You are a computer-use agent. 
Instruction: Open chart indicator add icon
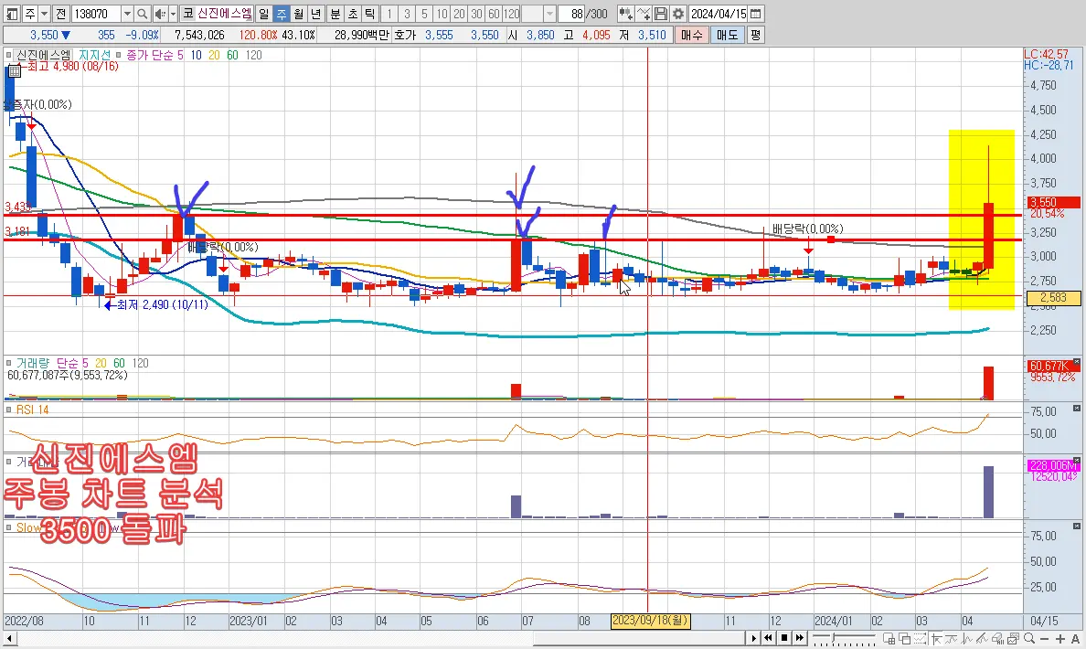click(x=625, y=14)
